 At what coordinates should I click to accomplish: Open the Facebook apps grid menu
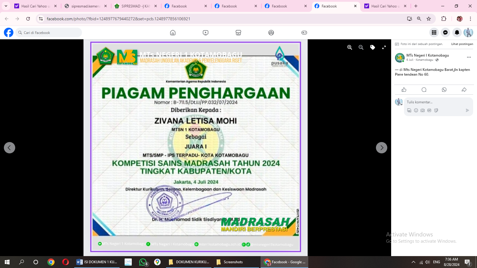click(434, 32)
